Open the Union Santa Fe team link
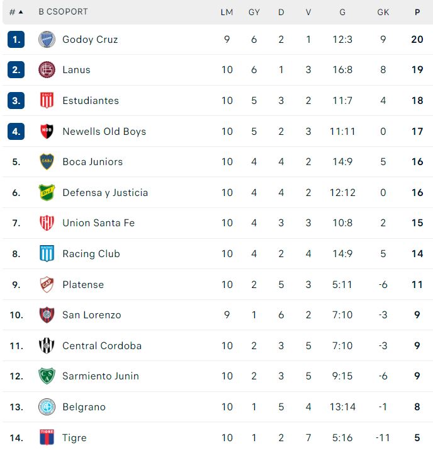433x450 pixels. coord(99,223)
